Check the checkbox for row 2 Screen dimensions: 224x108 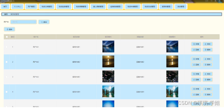7,62
